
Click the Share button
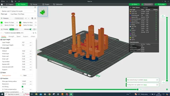(134, 4)
